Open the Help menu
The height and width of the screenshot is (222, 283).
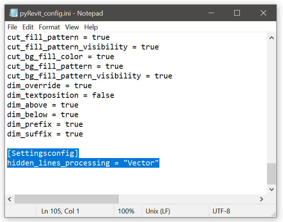click(91, 27)
